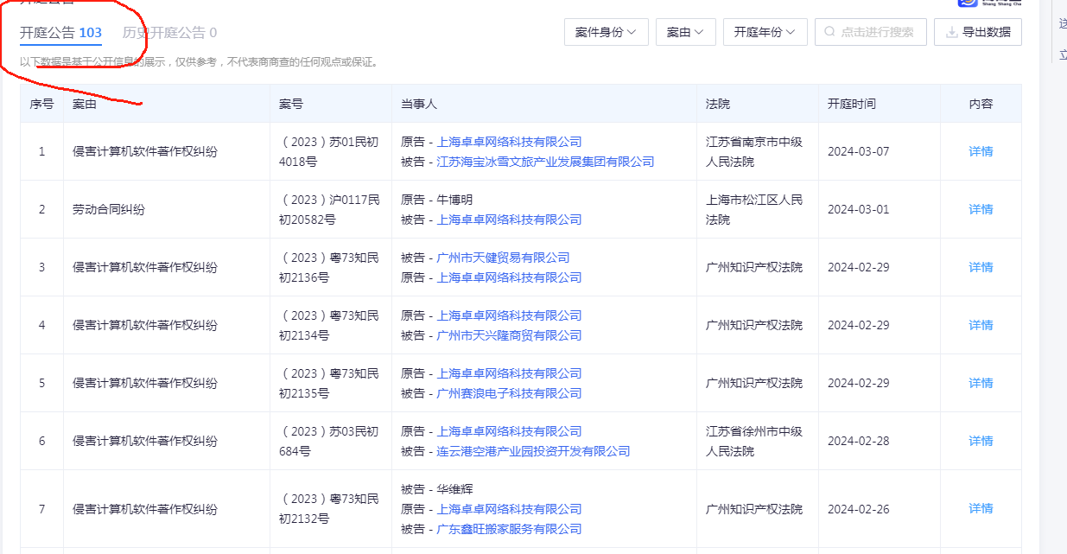Screen dimensions: 1067x554
Task: Open the 开庭年份 dropdown filter
Action: pyautogui.click(x=765, y=32)
